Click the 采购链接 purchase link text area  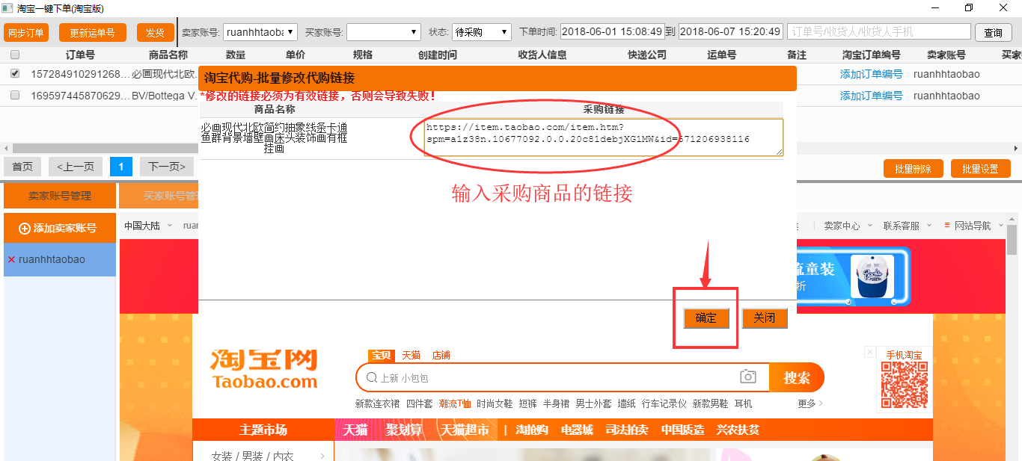(x=604, y=137)
